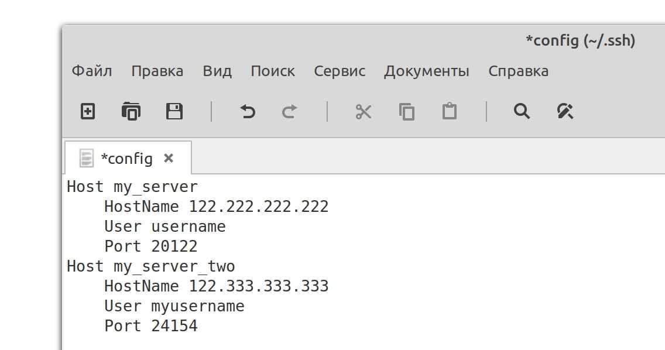665x350 pixels.
Task: Open the Документы menu
Action: pyautogui.click(x=427, y=71)
